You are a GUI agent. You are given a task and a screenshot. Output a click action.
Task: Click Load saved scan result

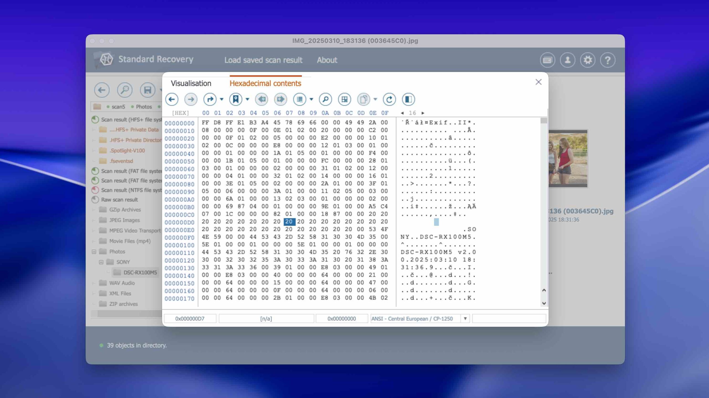pyautogui.click(x=263, y=60)
